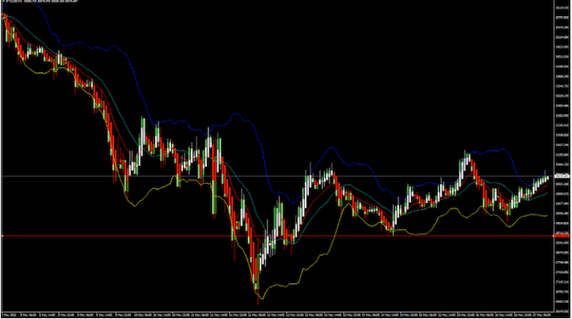The image size is (572, 319).
Task: Select the red horizontal support line
Action: 277,236
